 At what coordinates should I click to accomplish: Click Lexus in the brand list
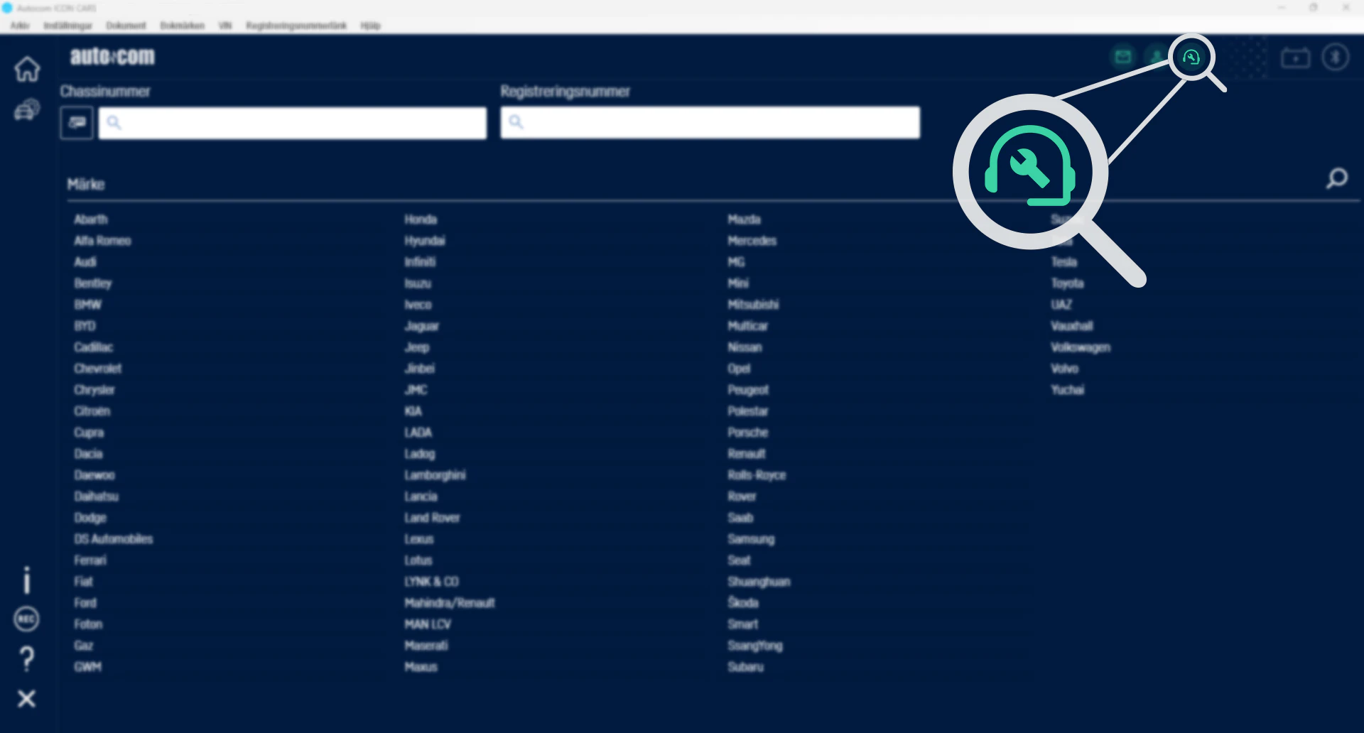point(419,539)
